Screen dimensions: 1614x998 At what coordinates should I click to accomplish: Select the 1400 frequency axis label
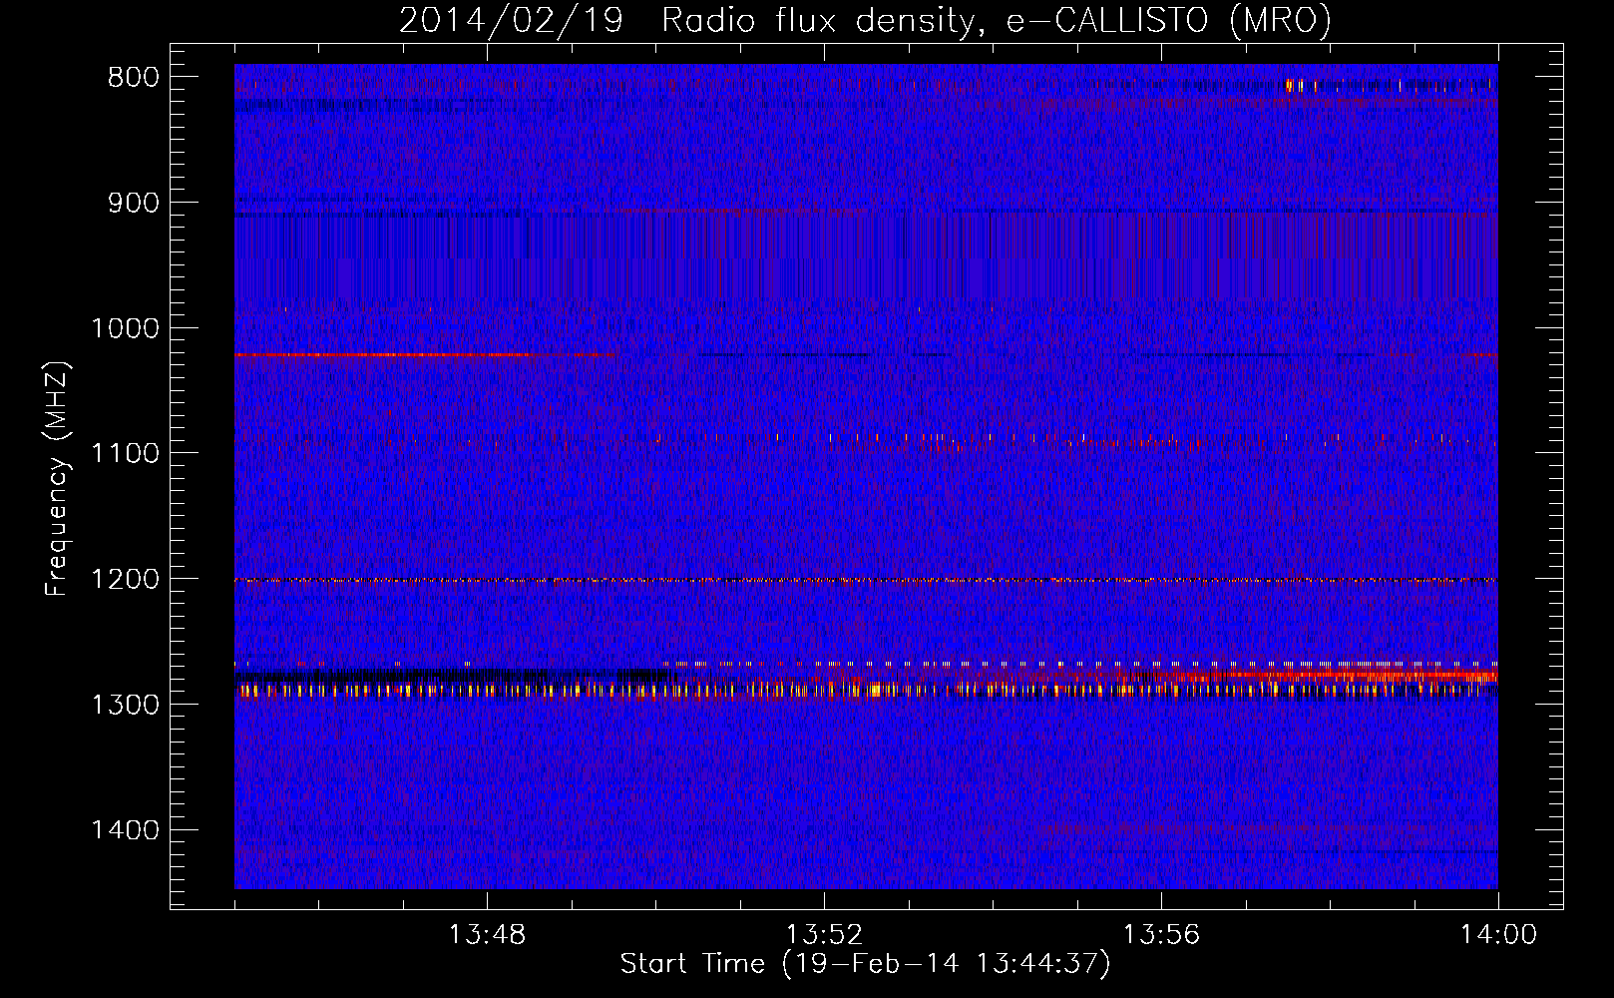[x=125, y=830]
